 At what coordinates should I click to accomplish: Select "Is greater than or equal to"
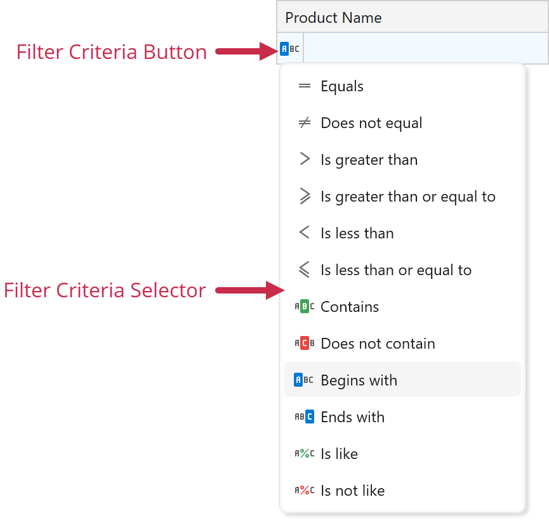tap(407, 197)
